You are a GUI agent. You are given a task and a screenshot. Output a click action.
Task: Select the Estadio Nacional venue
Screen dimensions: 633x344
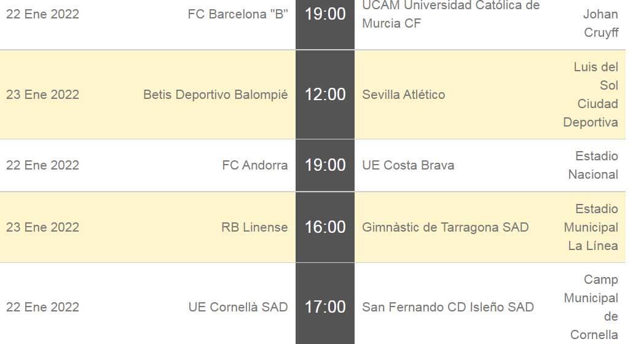(x=593, y=165)
